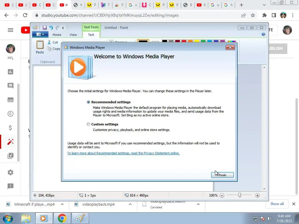Bookmark this page with the star icon
Screen dimensions: 299x224
click(x=253, y=15)
